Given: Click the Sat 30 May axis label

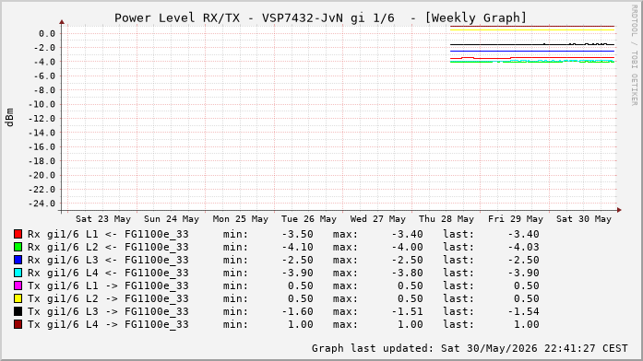Looking at the screenshot, I should (x=584, y=219).
